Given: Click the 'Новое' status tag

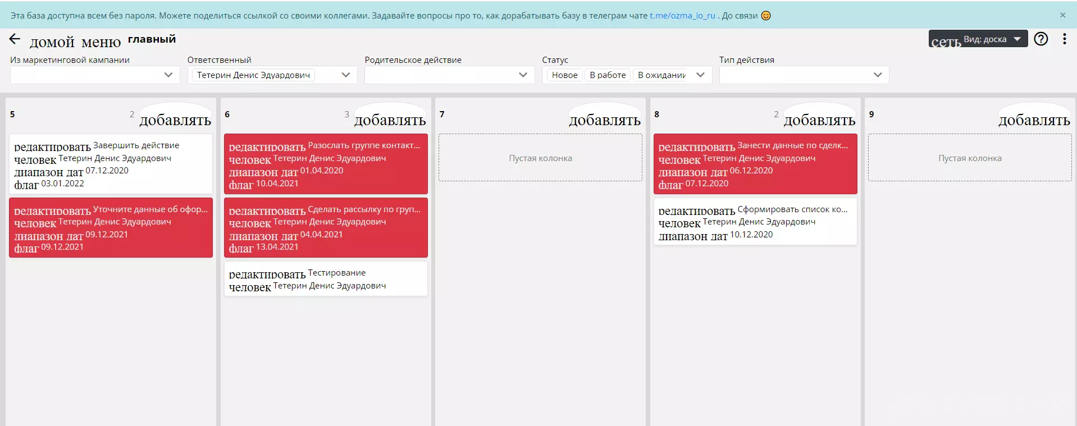Looking at the screenshot, I should (564, 75).
